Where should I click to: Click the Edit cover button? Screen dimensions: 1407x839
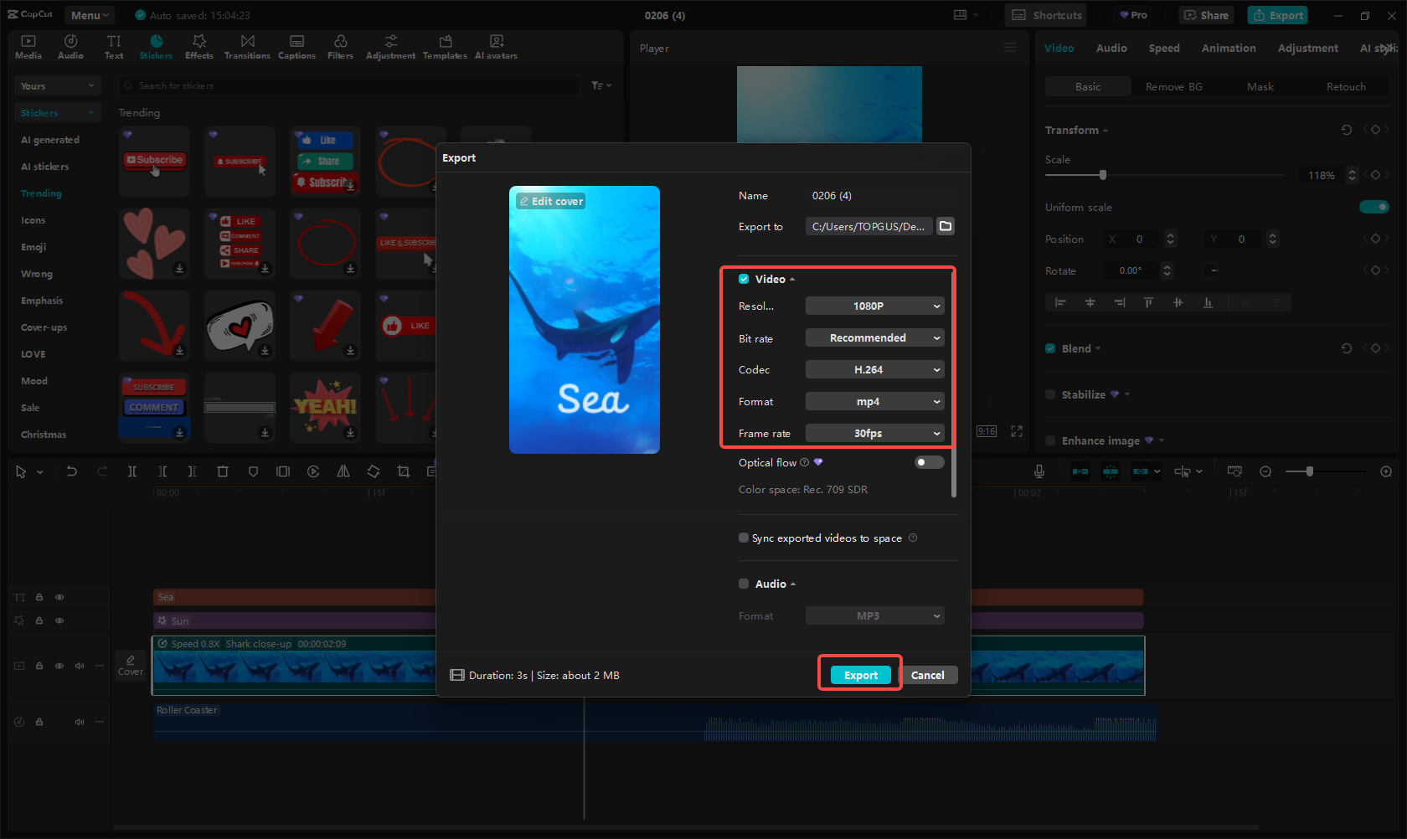coord(550,200)
